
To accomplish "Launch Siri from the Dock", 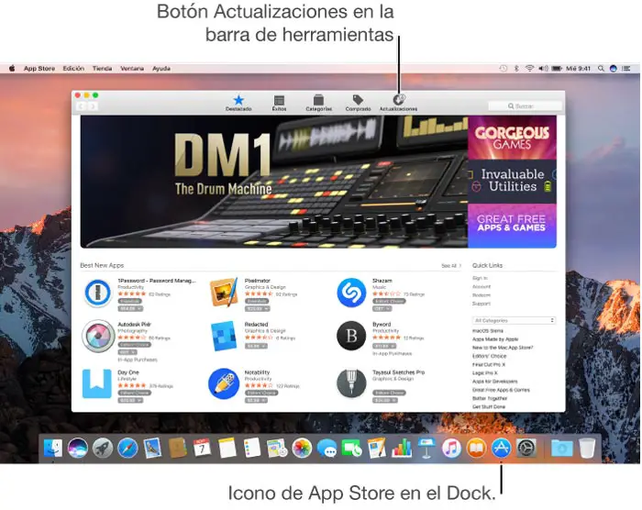I will [78, 449].
